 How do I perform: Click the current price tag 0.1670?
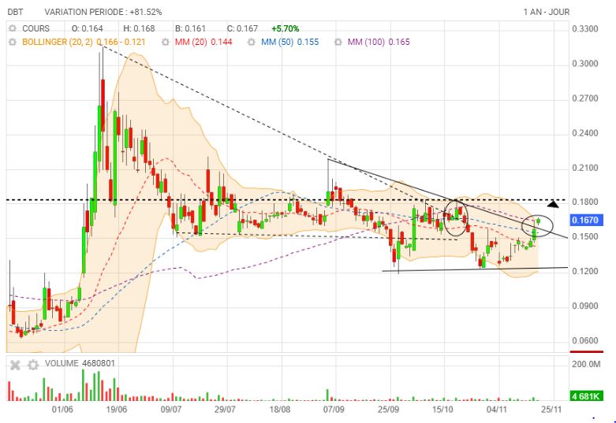[x=585, y=220]
